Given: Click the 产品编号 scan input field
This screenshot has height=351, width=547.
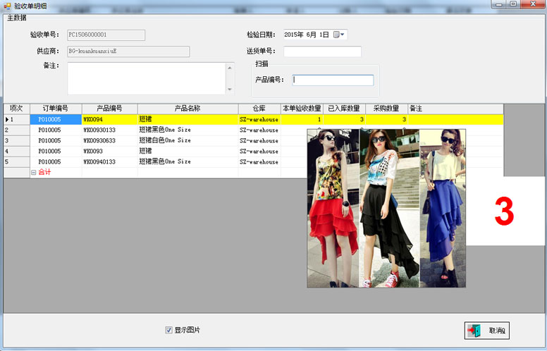Looking at the screenshot, I should pos(333,80).
